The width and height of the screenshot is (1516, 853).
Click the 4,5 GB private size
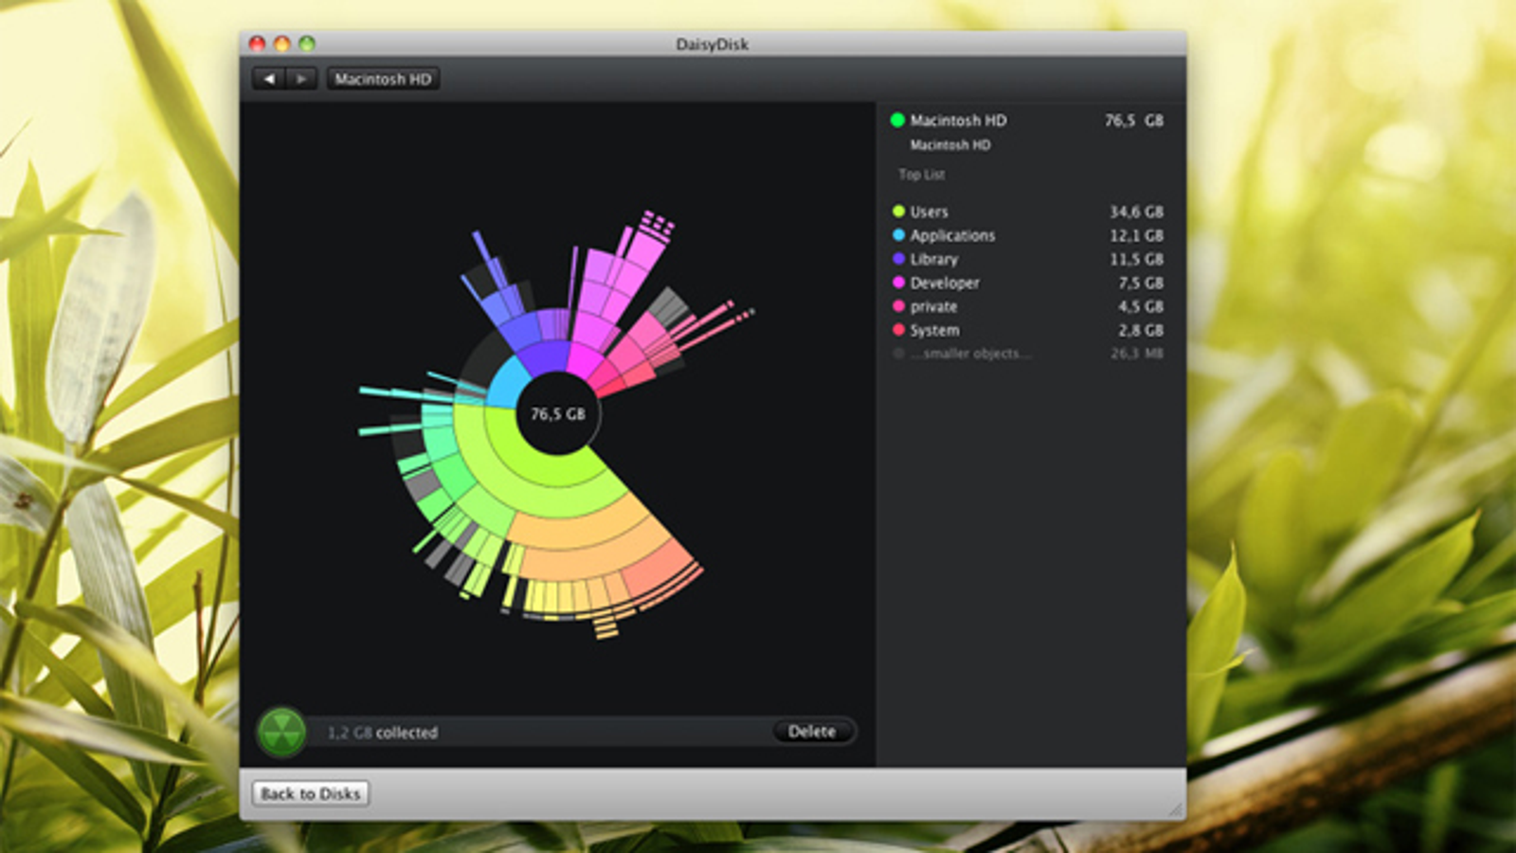click(x=1140, y=306)
